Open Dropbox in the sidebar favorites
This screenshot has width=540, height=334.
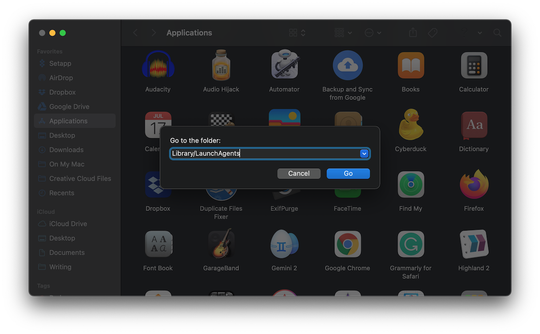pyautogui.click(x=75, y=92)
